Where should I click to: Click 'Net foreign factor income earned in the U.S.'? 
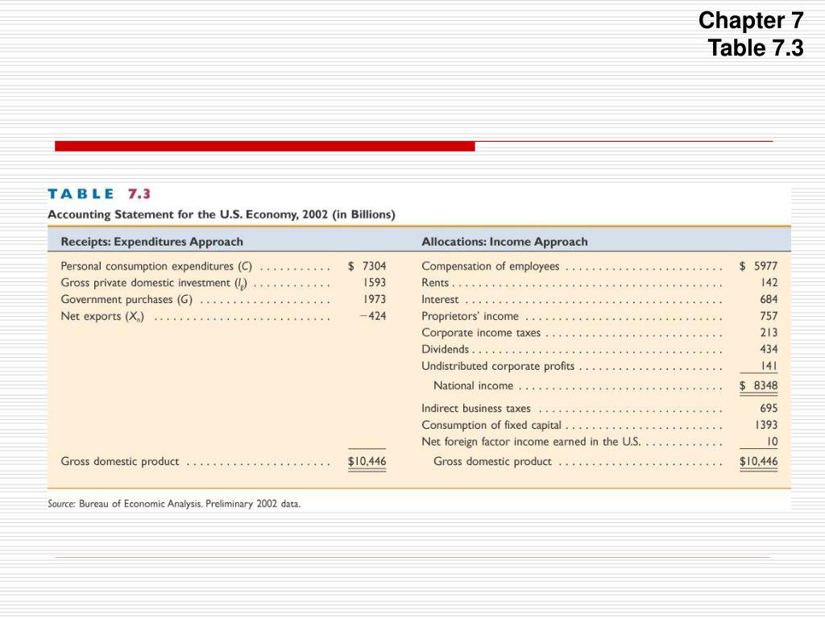(531, 442)
